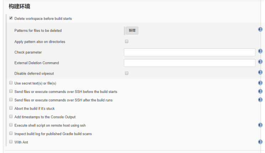Open help for Patterns for files to be deleted
This screenshot has width=265, height=153.
[x=260, y=30]
